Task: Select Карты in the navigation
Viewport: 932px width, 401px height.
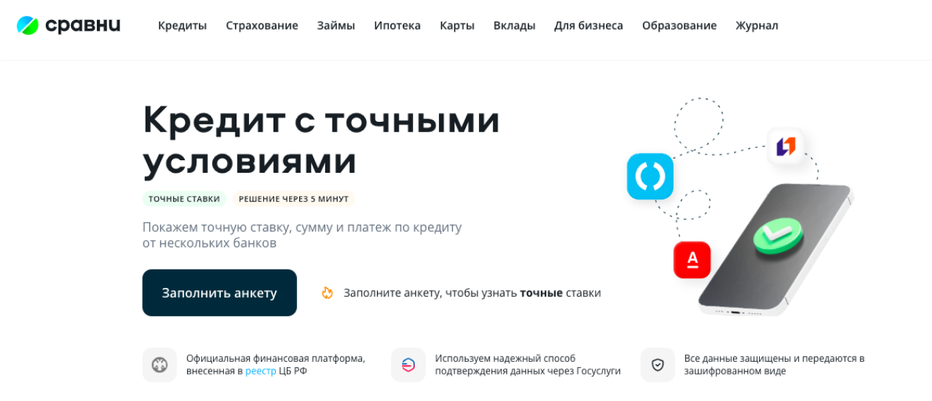Action: (457, 26)
